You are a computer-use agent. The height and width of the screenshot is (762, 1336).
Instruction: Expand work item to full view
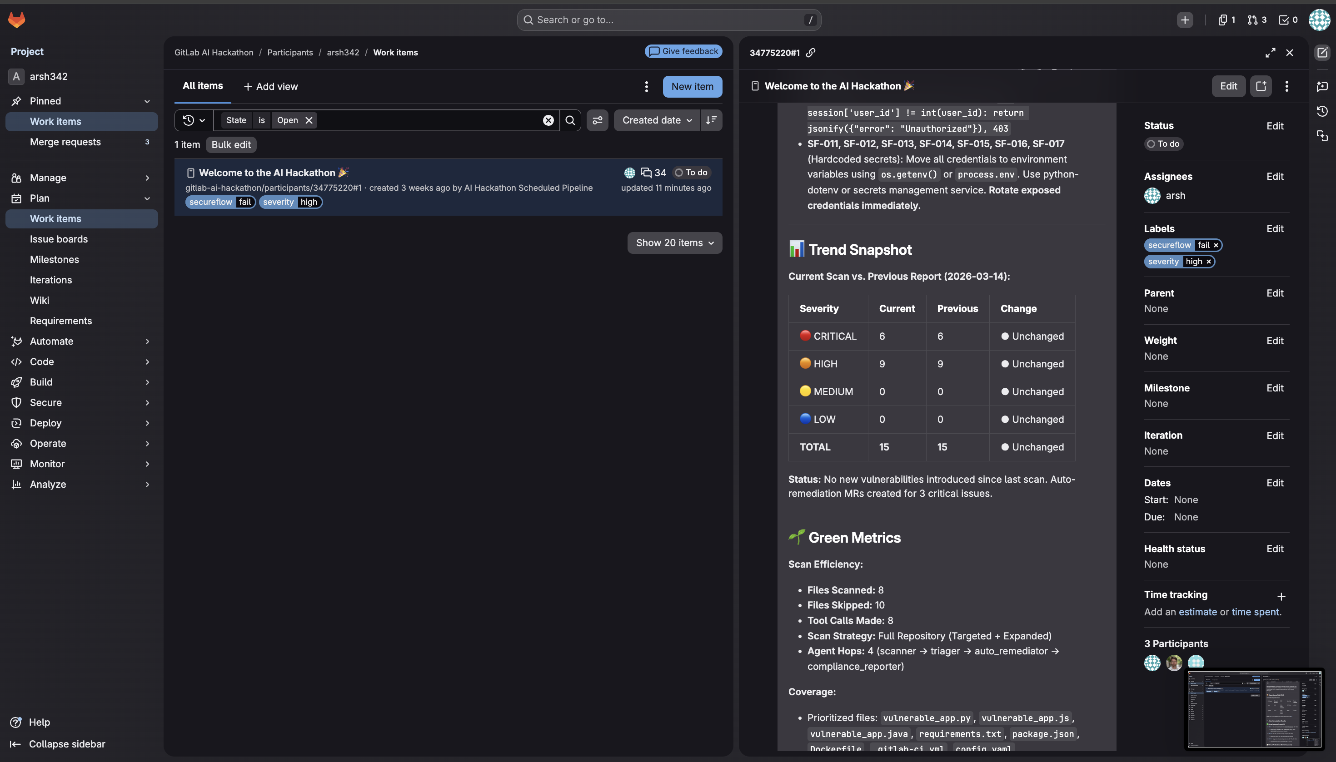click(1270, 52)
